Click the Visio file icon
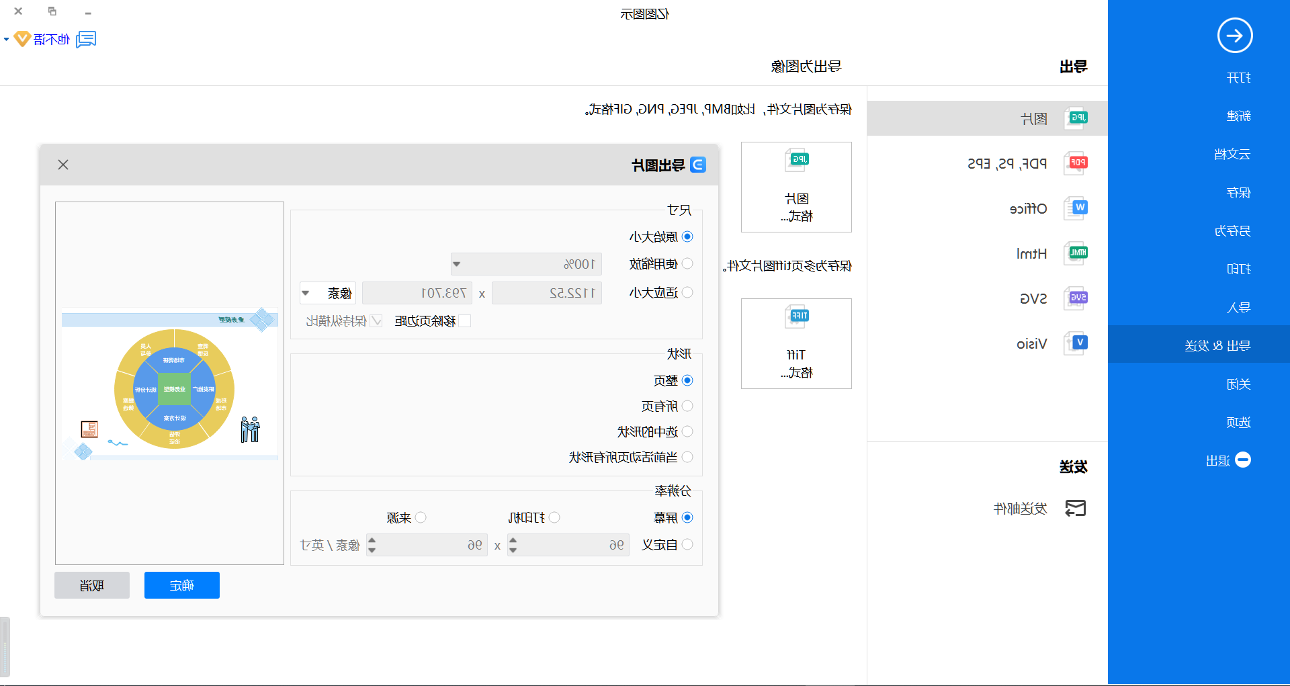Screen dimensions: 1290x686 click(1076, 343)
